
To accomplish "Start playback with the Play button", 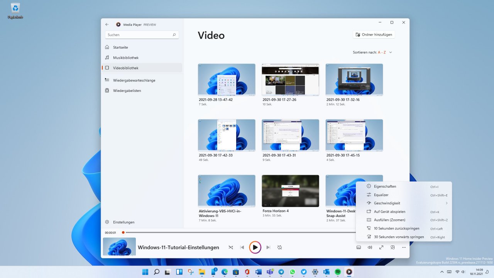I will click(255, 247).
